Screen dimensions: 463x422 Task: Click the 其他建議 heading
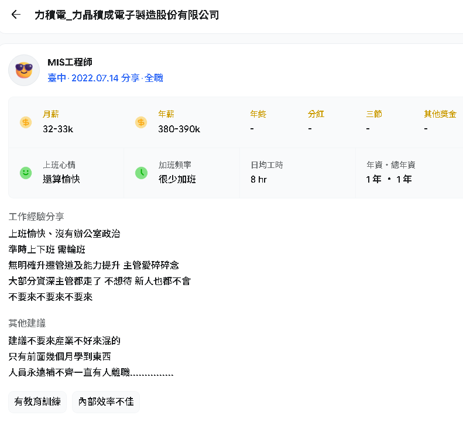27,323
